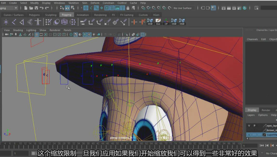
Task: Toggle viewport Wireframe cube icon
Action: pyautogui.click(x=71, y=35)
